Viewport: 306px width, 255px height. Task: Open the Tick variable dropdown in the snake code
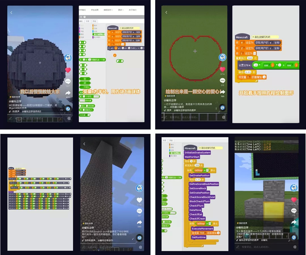click(203, 233)
